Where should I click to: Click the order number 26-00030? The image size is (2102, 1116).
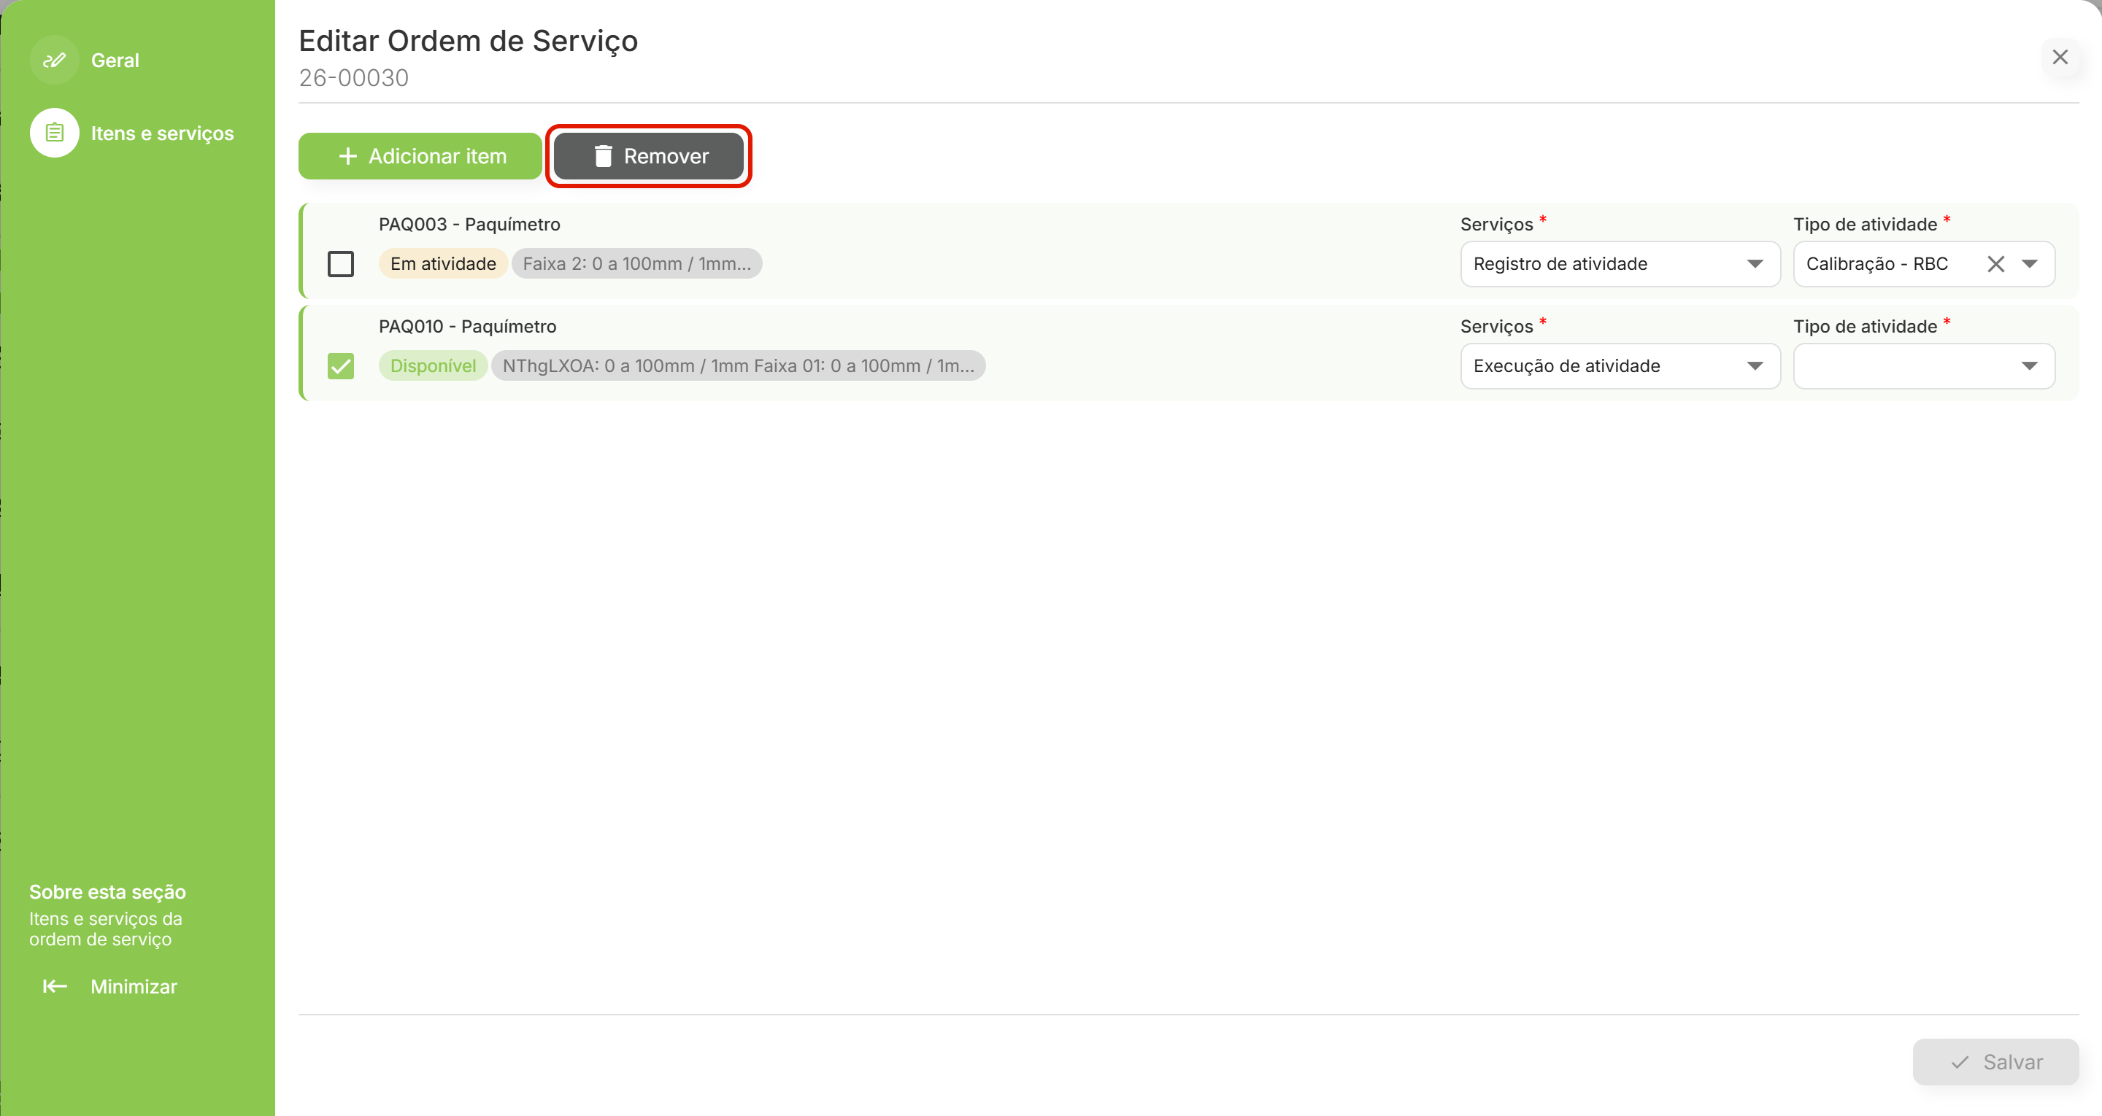(353, 77)
